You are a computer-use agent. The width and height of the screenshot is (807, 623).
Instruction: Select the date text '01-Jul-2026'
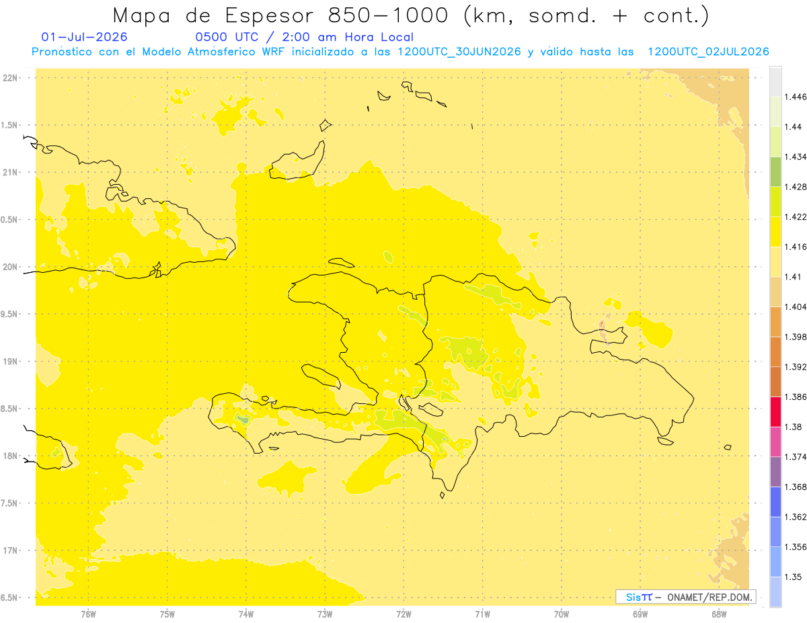(x=84, y=37)
